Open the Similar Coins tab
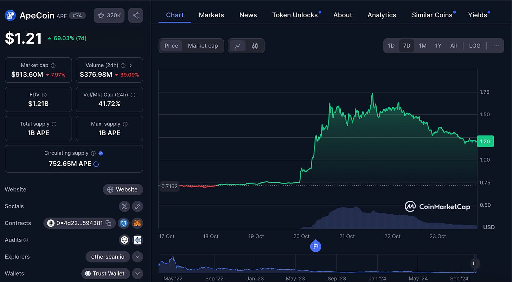 (432, 15)
